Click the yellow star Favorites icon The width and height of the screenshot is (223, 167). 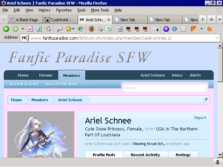pos(68,29)
